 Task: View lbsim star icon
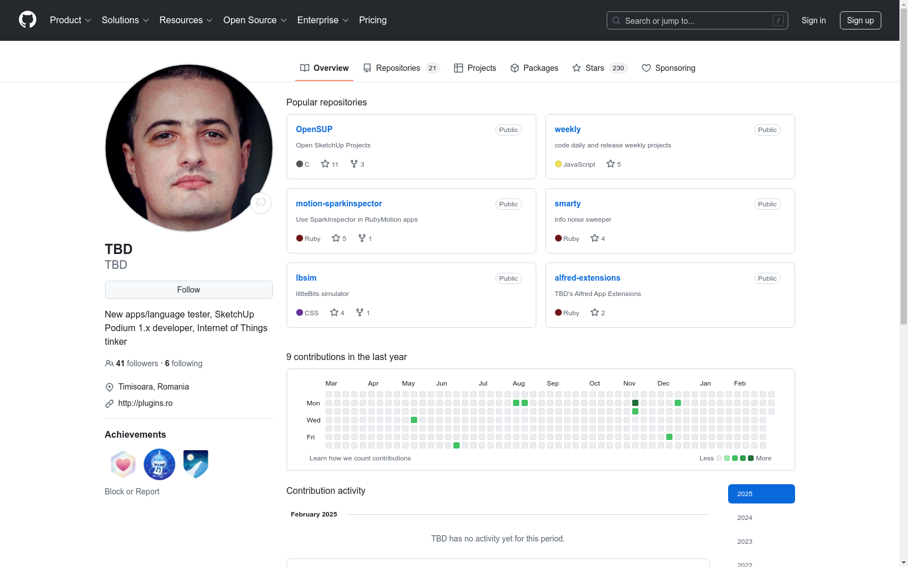334,312
